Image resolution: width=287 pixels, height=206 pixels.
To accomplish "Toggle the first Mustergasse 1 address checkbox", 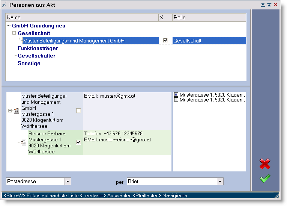I will 176,95.
